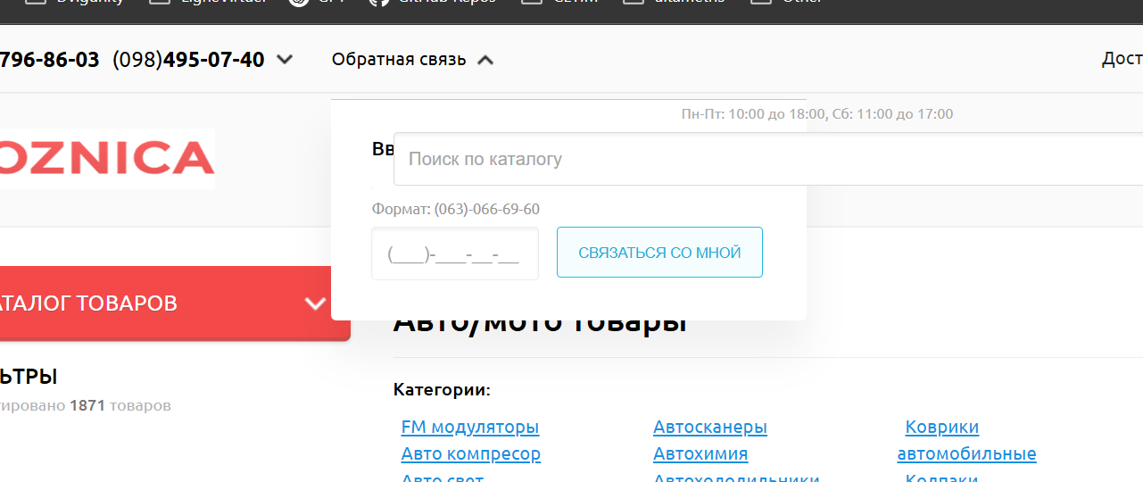Click the masked phone number input field

point(455,254)
